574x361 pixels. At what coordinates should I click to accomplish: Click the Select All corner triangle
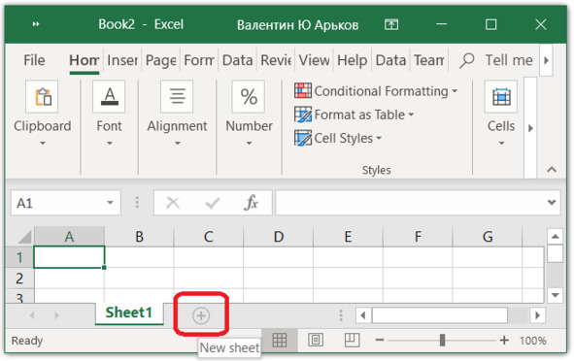click(24, 237)
